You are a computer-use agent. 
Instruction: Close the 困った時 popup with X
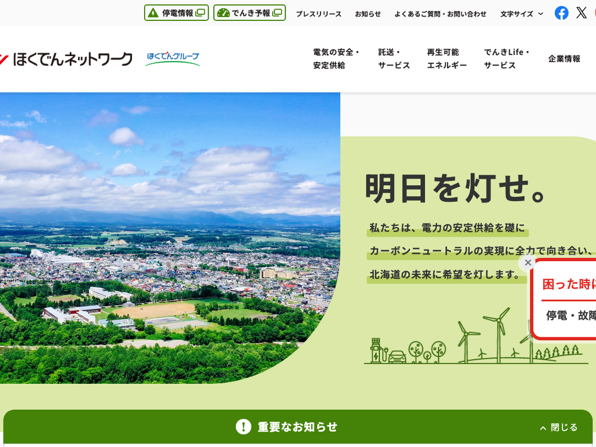tap(528, 263)
